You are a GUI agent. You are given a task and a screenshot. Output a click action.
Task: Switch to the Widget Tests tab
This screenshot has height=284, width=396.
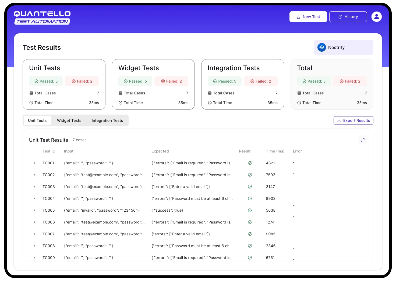pos(69,120)
